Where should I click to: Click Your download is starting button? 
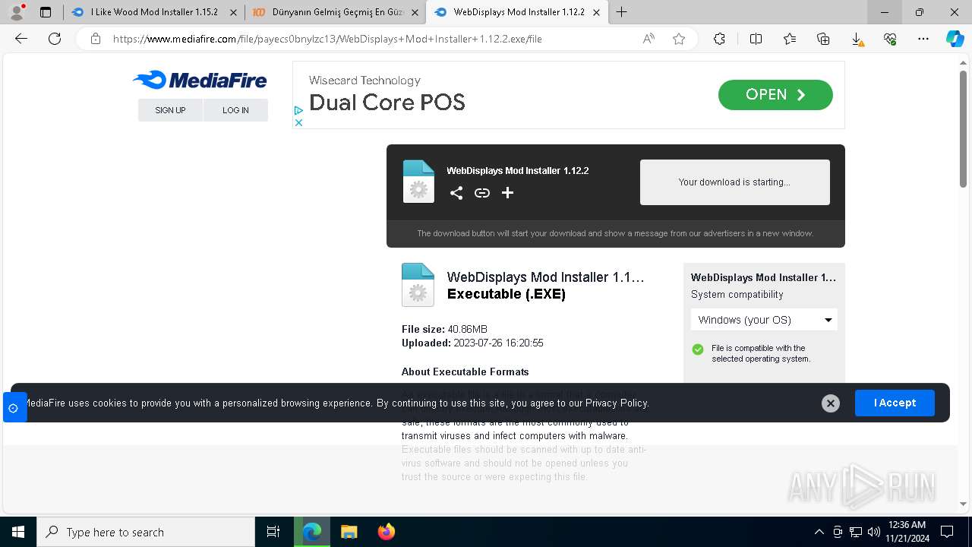[x=734, y=182]
